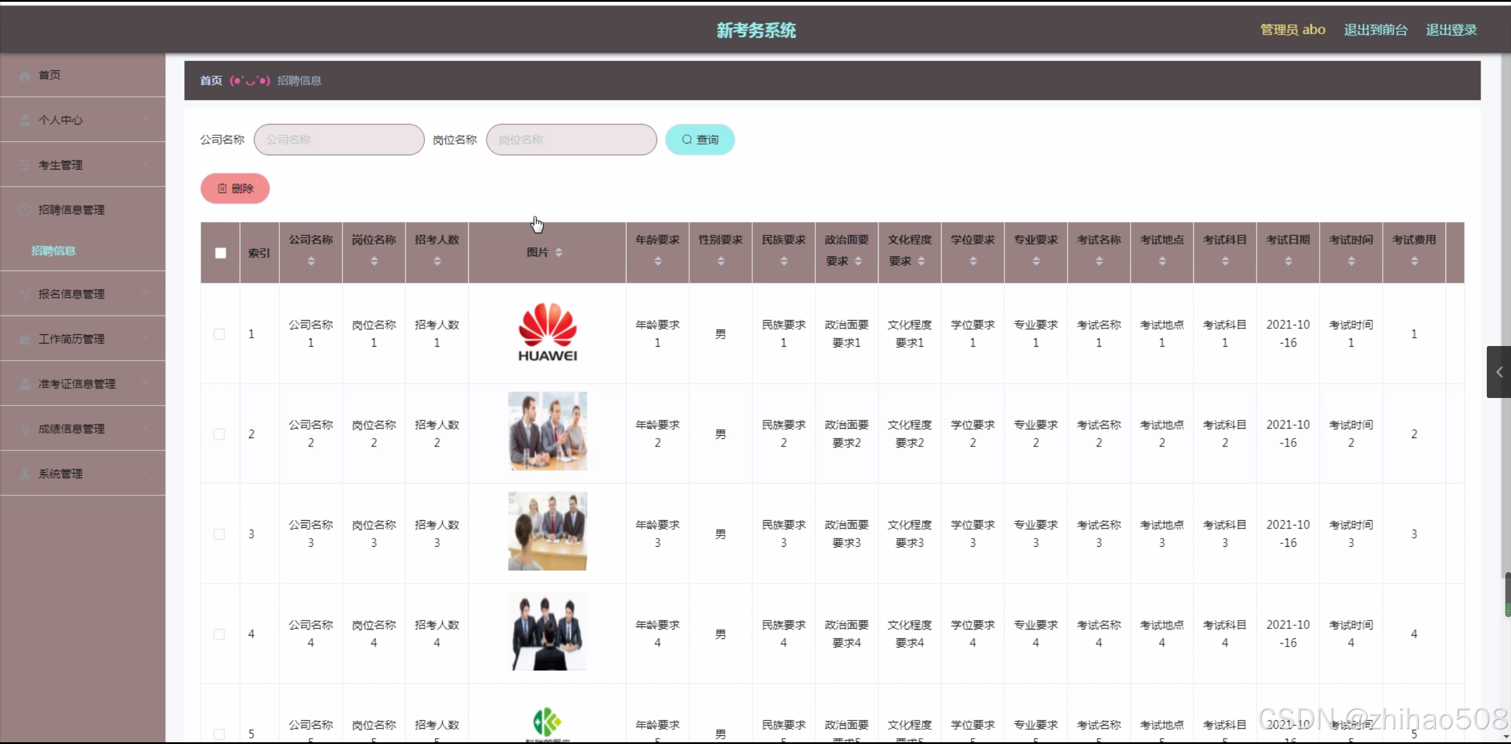Image resolution: width=1511 pixels, height=744 pixels.
Task: Click the magnifier icon on the 查询 button
Action: pos(687,139)
